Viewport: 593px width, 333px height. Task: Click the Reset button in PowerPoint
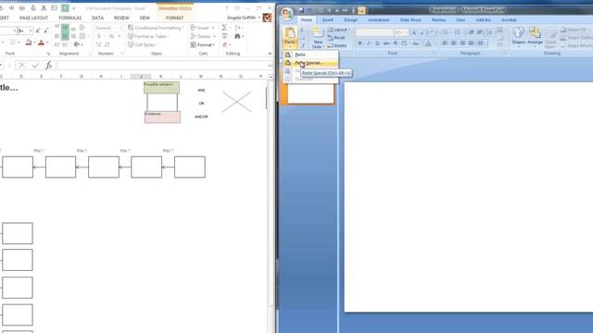tap(336, 38)
